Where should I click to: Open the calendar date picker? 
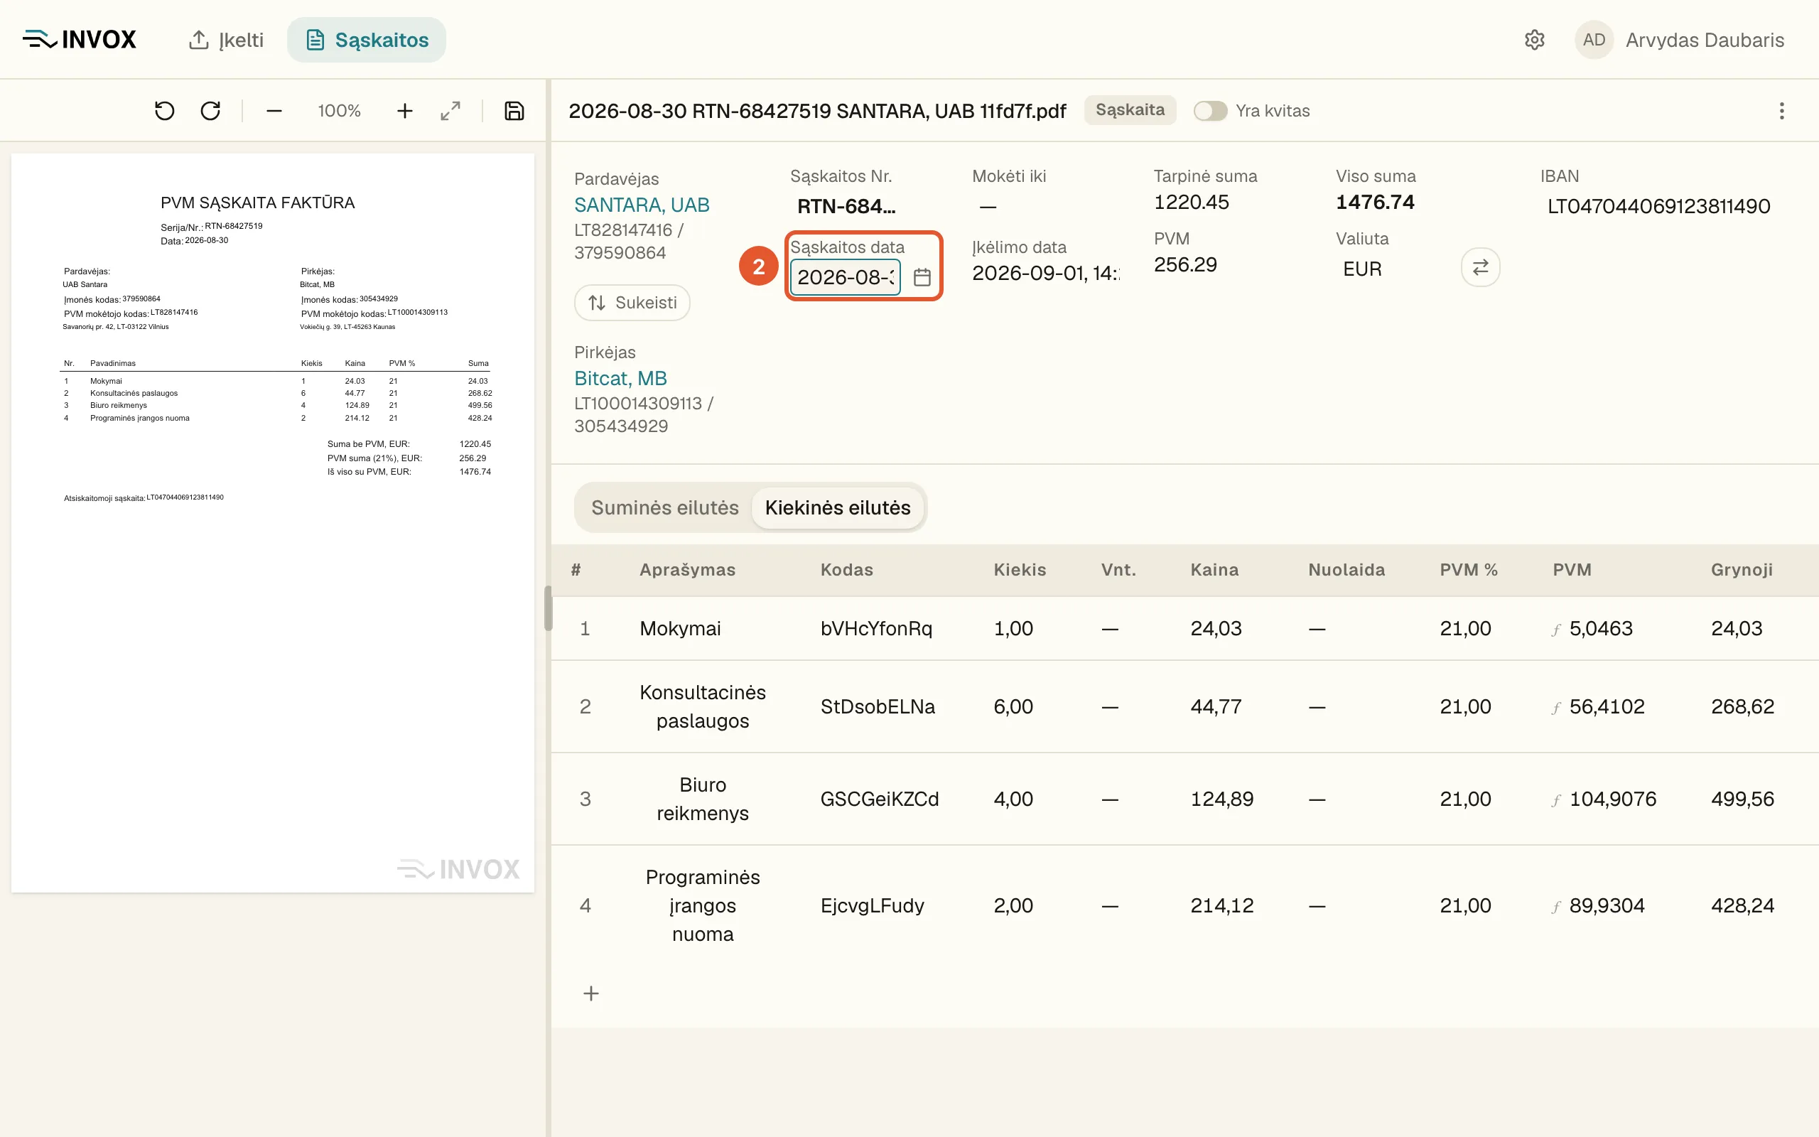(922, 277)
